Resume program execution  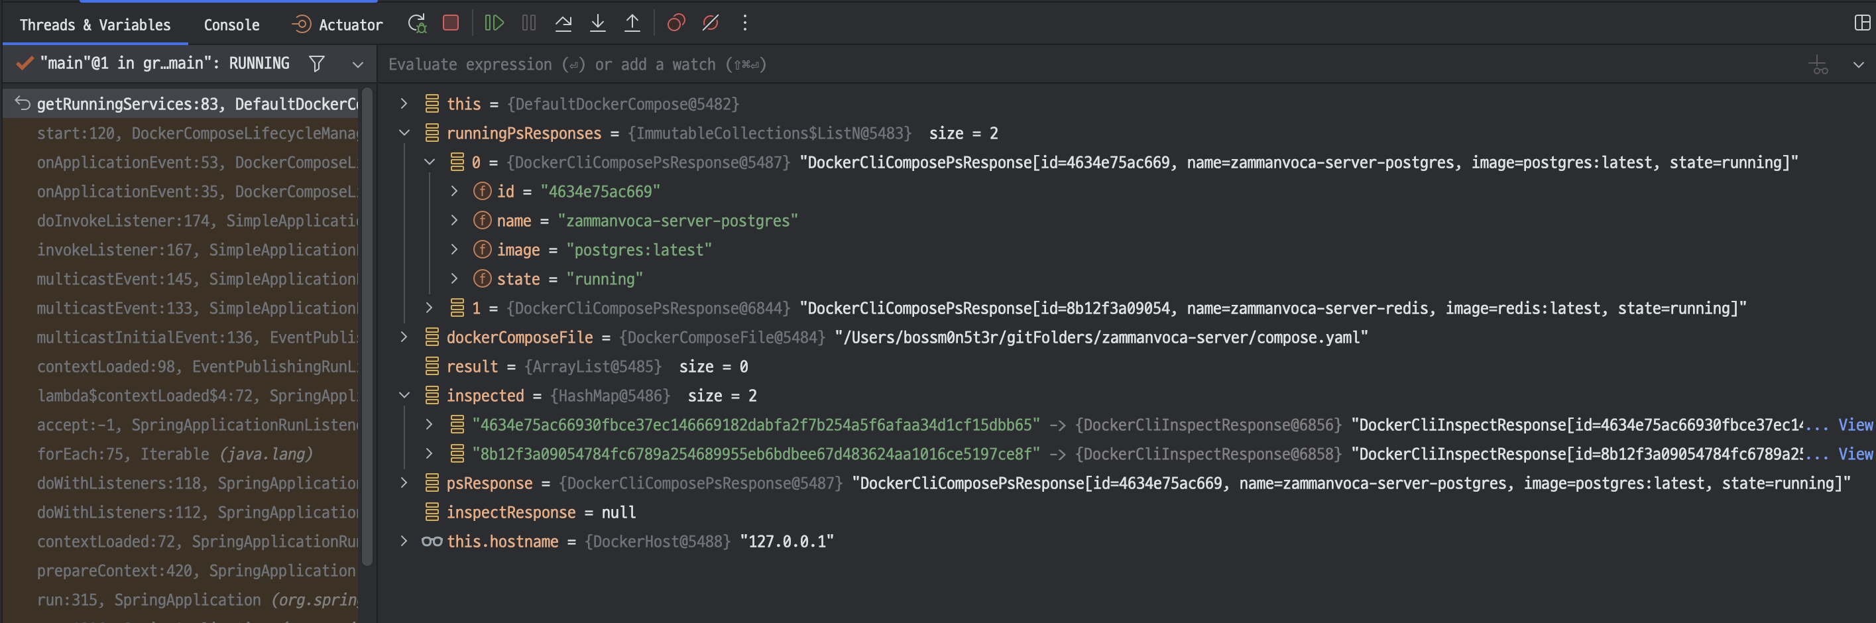point(494,23)
